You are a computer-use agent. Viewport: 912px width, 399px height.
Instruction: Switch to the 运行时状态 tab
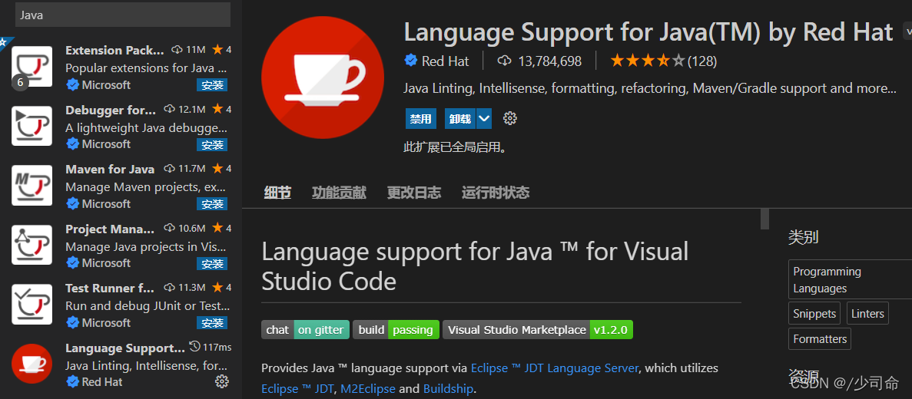click(x=496, y=193)
